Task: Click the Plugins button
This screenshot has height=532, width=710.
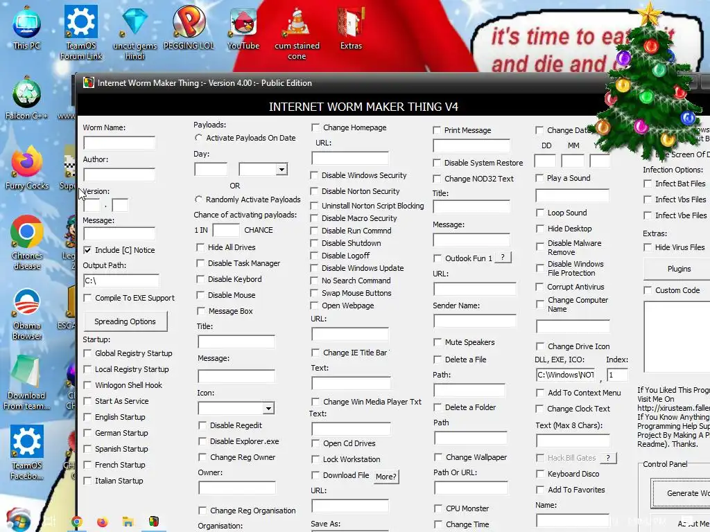Action: (x=677, y=269)
